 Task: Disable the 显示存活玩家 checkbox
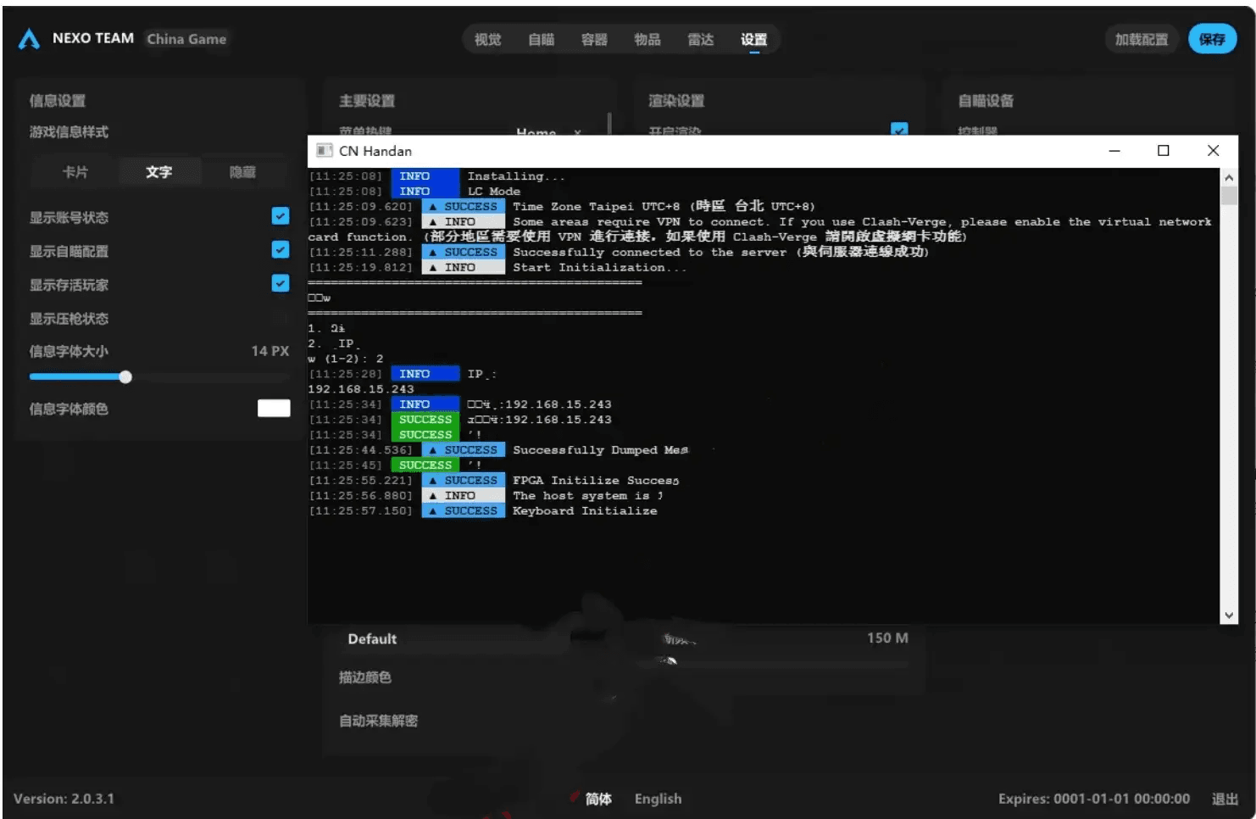click(x=281, y=283)
